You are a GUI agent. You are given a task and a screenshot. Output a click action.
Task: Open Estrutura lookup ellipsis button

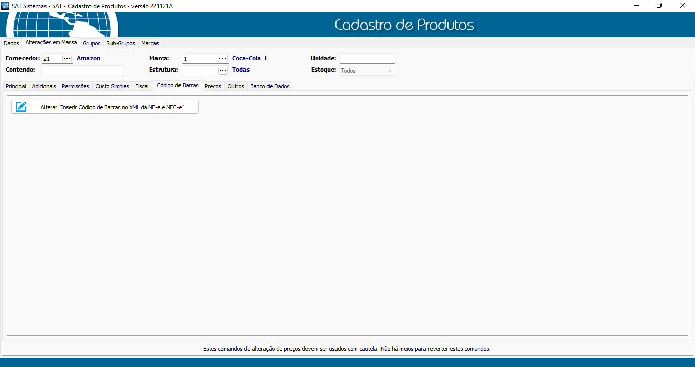pos(222,71)
